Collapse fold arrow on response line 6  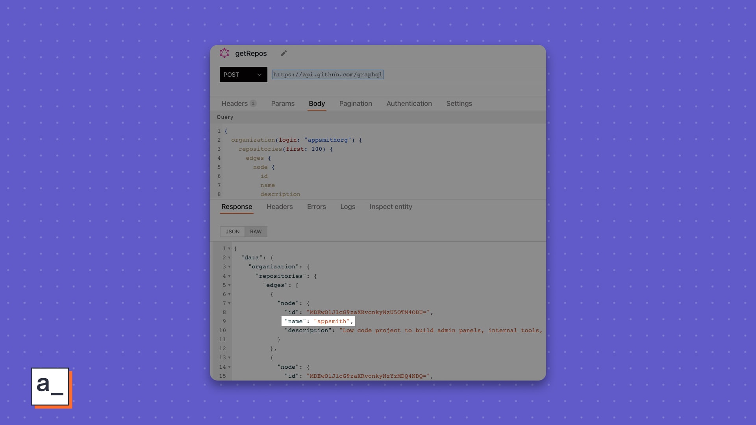229,294
